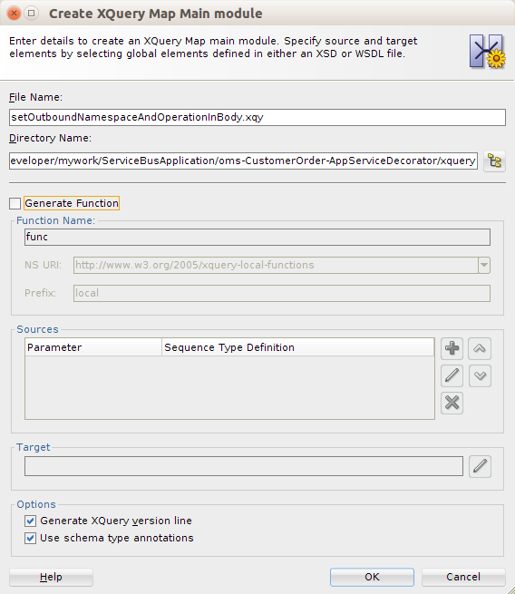Uncheck Generate XQuery version line
515x594 pixels.
[x=30, y=521]
